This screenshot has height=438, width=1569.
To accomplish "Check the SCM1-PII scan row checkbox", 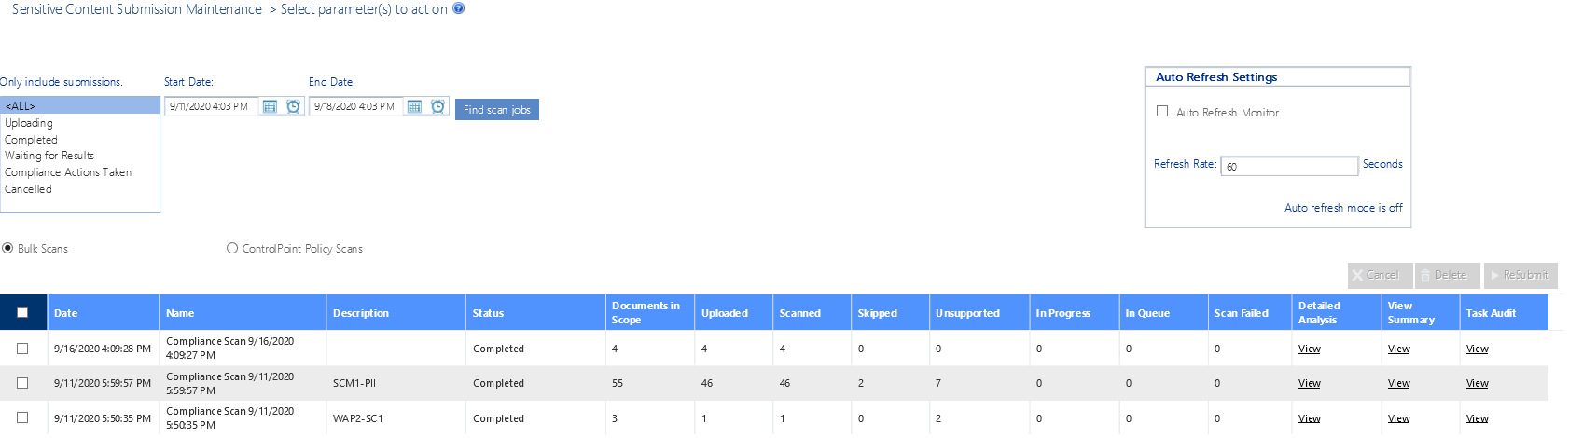I will [x=22, y=383].
